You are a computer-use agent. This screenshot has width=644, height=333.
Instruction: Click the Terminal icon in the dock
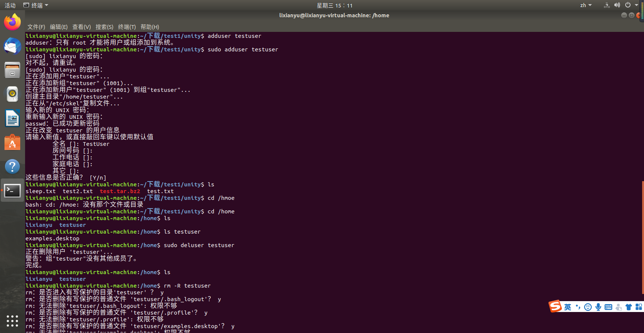point(12,190)
